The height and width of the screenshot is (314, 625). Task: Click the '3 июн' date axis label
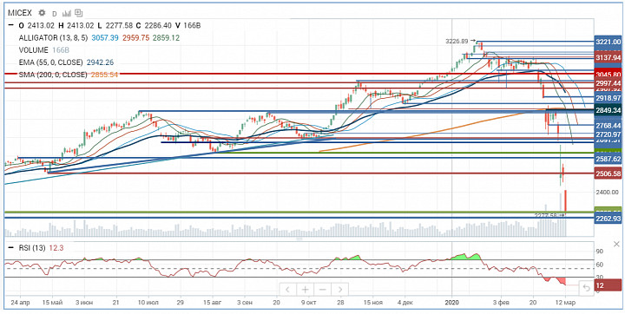pyautogui.click(x=84, y=303)
